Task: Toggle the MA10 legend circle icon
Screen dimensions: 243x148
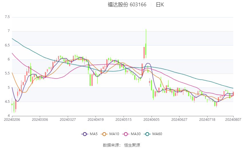Action: pos(104,134)
